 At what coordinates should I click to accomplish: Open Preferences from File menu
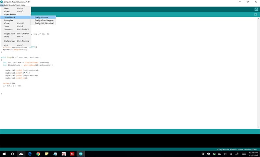(16, 41)
